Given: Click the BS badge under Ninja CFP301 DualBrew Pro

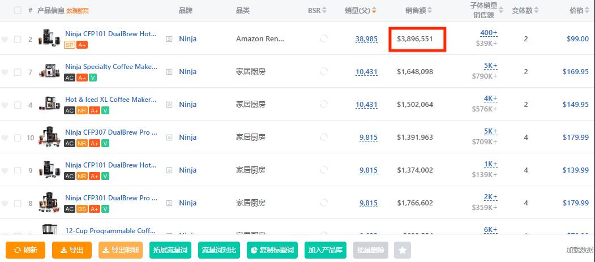Looking at the screenshot, I should coord(82,209).
